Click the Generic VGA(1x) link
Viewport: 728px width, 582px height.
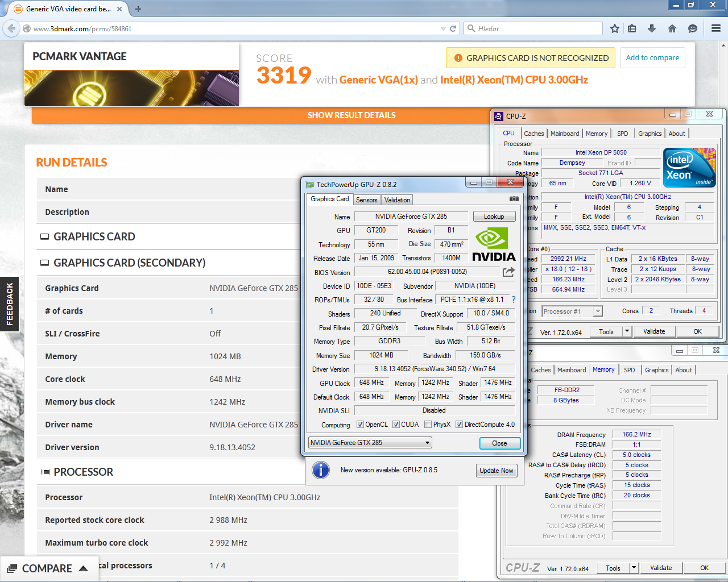(x=378, y=80)
